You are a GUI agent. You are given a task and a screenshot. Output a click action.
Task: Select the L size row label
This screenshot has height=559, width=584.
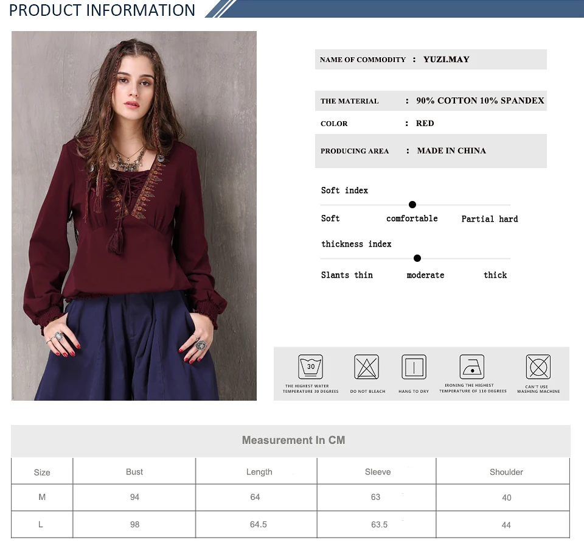click(x=41, y=524)
